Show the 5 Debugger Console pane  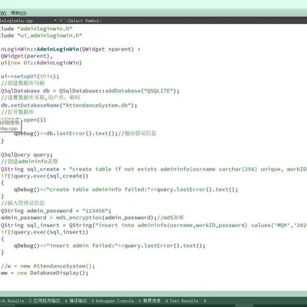(112, 301)
